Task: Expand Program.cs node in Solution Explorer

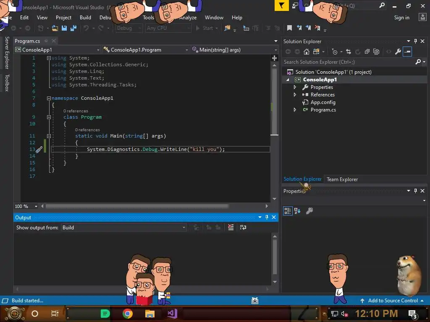Action: pos(295,110)
